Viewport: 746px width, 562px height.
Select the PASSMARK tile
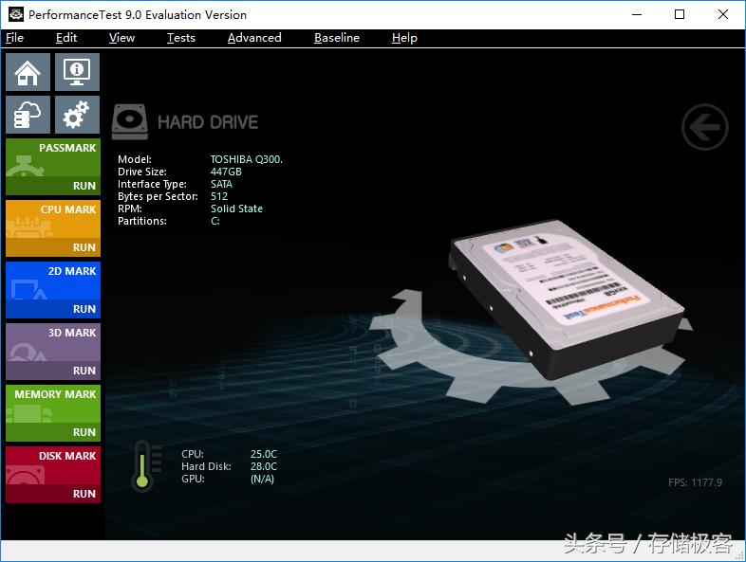click(x=53, y=157)
